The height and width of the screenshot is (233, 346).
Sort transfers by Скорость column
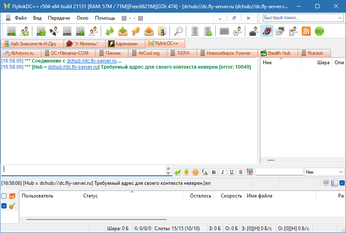229,196
